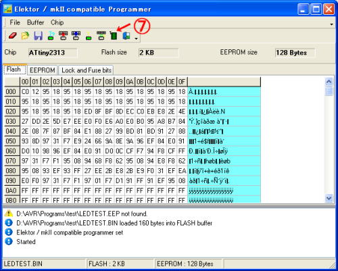Viewport: 338px width, 271px height.
Task: Select the EA cell in row 080
Action: [x=182, y=171]
